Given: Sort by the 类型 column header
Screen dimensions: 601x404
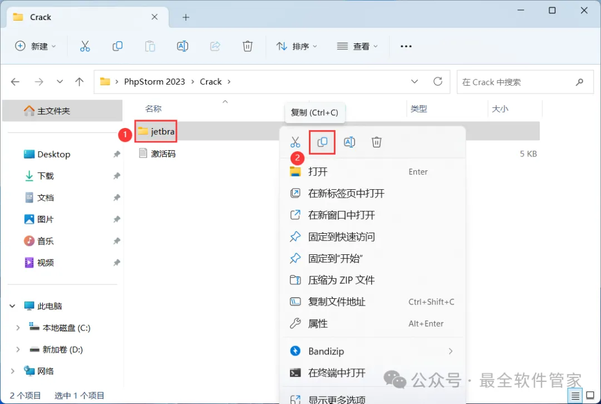Looking at the screenshot, I should tap(418, 109).
